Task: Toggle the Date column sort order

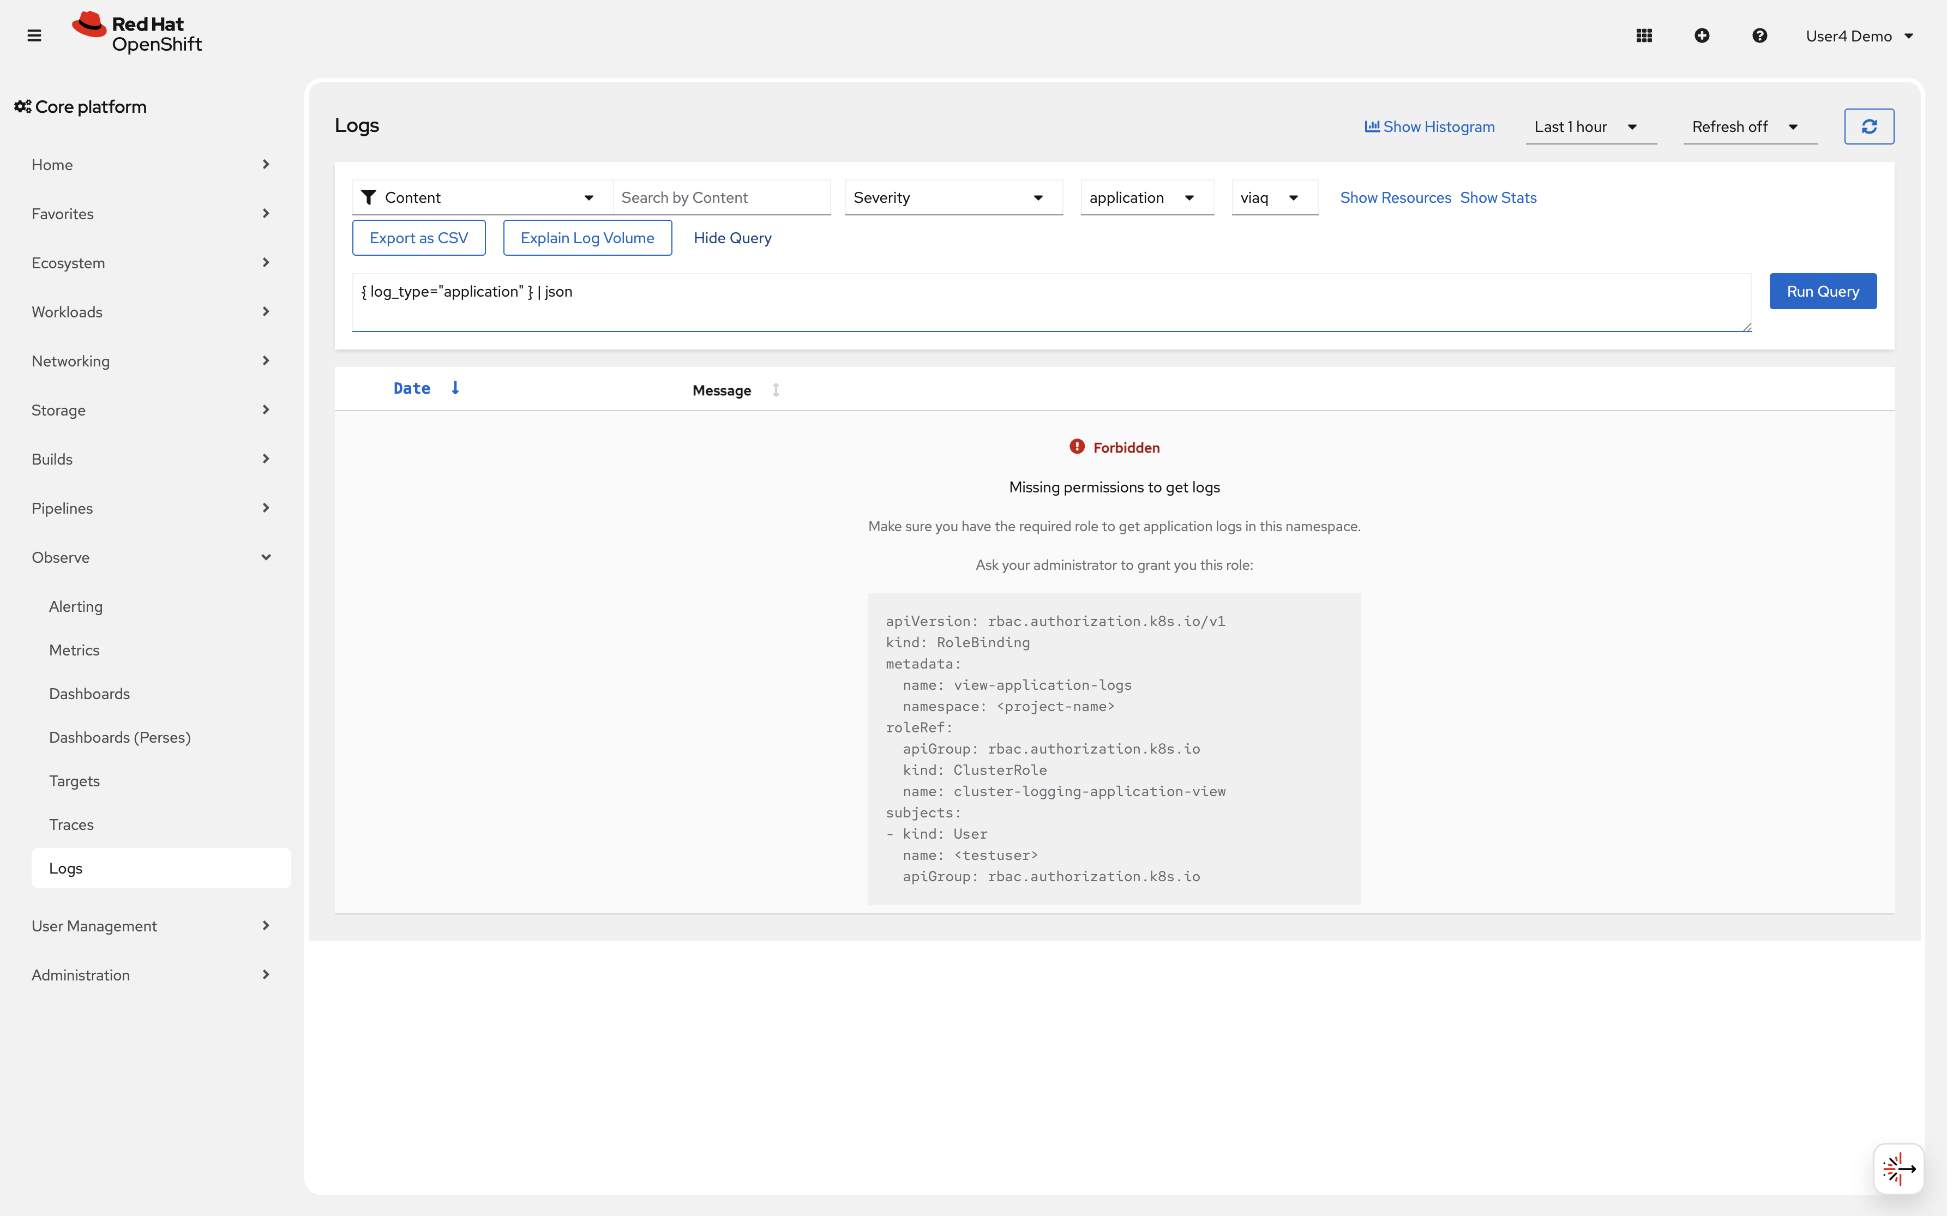Action: (x=455, y=388)
